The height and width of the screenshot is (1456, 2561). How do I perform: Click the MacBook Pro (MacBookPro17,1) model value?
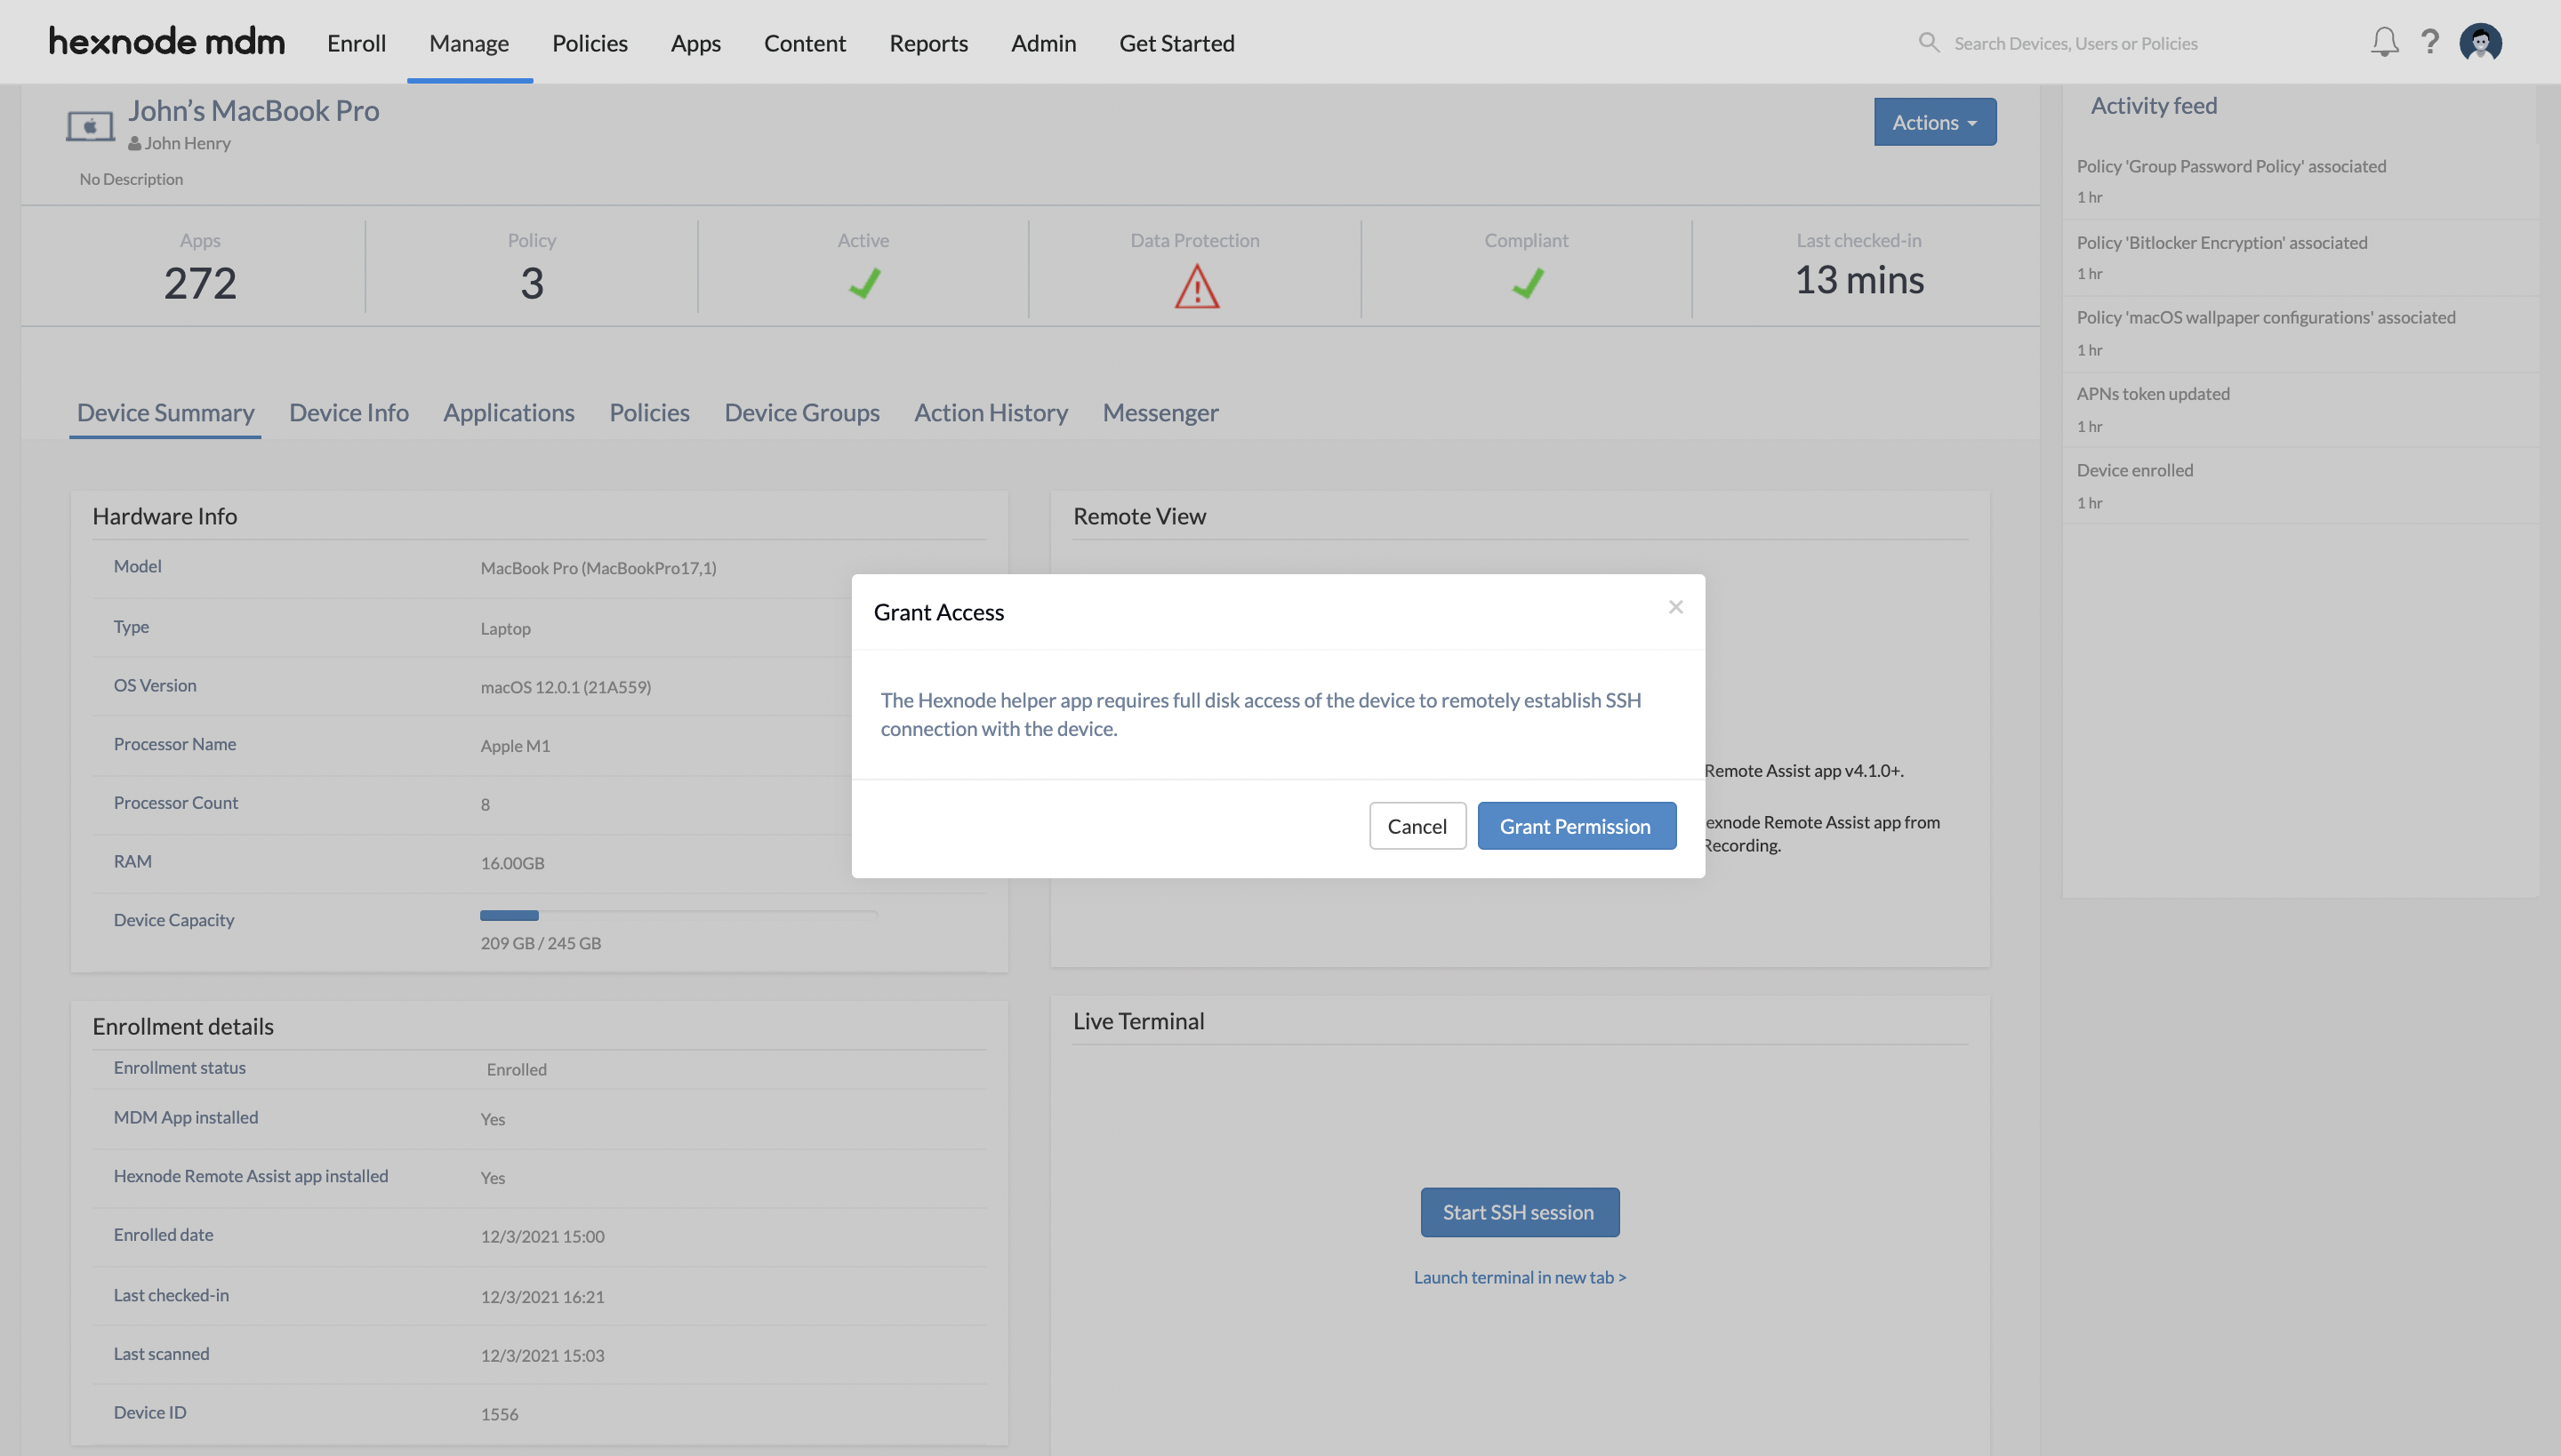point(598,568)
